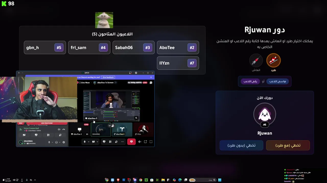Enter full screen in Discord call
Viewport: 327px width, 183px height.
pyautogui.click(x=151, y=142)
